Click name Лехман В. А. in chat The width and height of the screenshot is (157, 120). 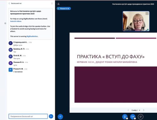coord(19,62)
